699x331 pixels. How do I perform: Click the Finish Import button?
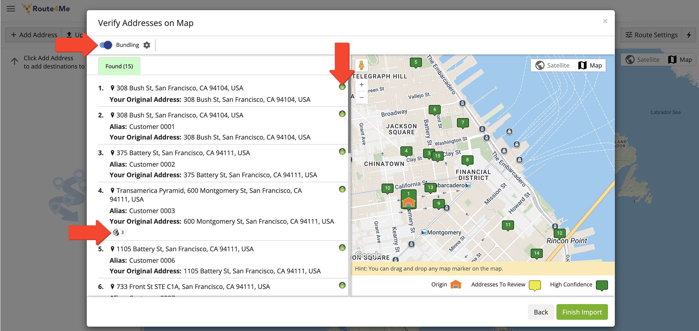pyautogui.click(x=582, y=312)
